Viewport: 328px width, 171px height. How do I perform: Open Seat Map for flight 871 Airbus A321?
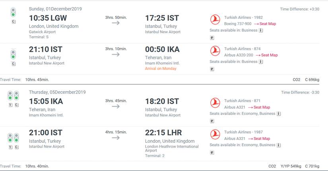tap(259, 107)
